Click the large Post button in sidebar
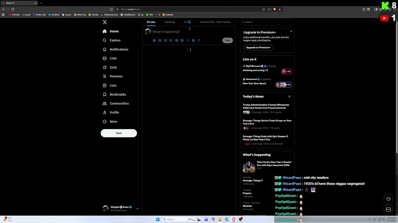 pos(119,133)
